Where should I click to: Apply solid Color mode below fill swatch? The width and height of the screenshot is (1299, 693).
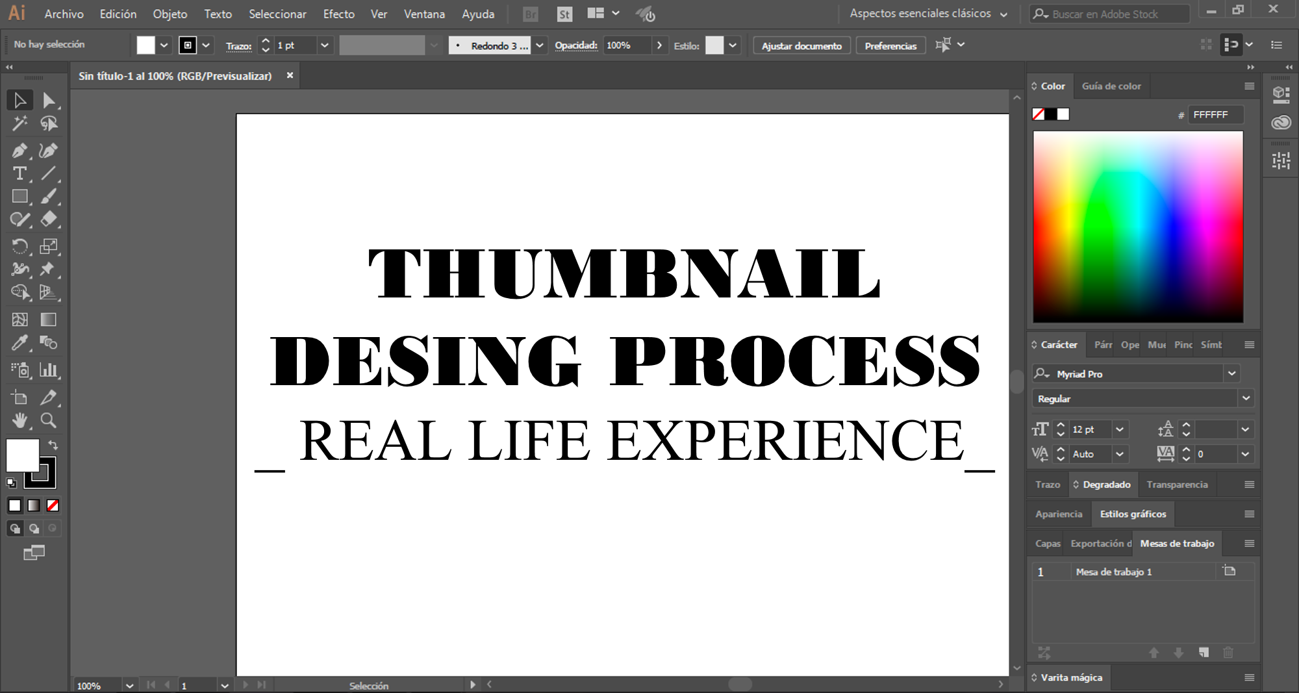coord(14,505)
